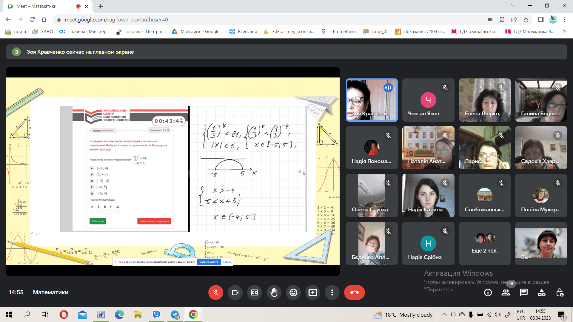Open 'Ещё 2 чел.' participants tile
The image size is (573, 322).
click(485, 243)
